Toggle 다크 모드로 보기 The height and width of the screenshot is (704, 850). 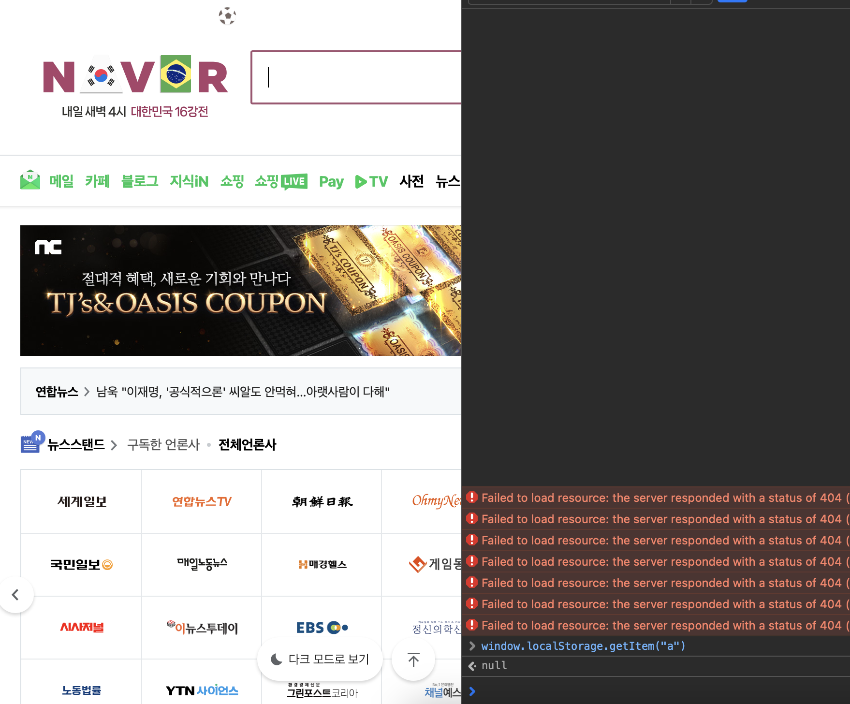pos(320,659)
